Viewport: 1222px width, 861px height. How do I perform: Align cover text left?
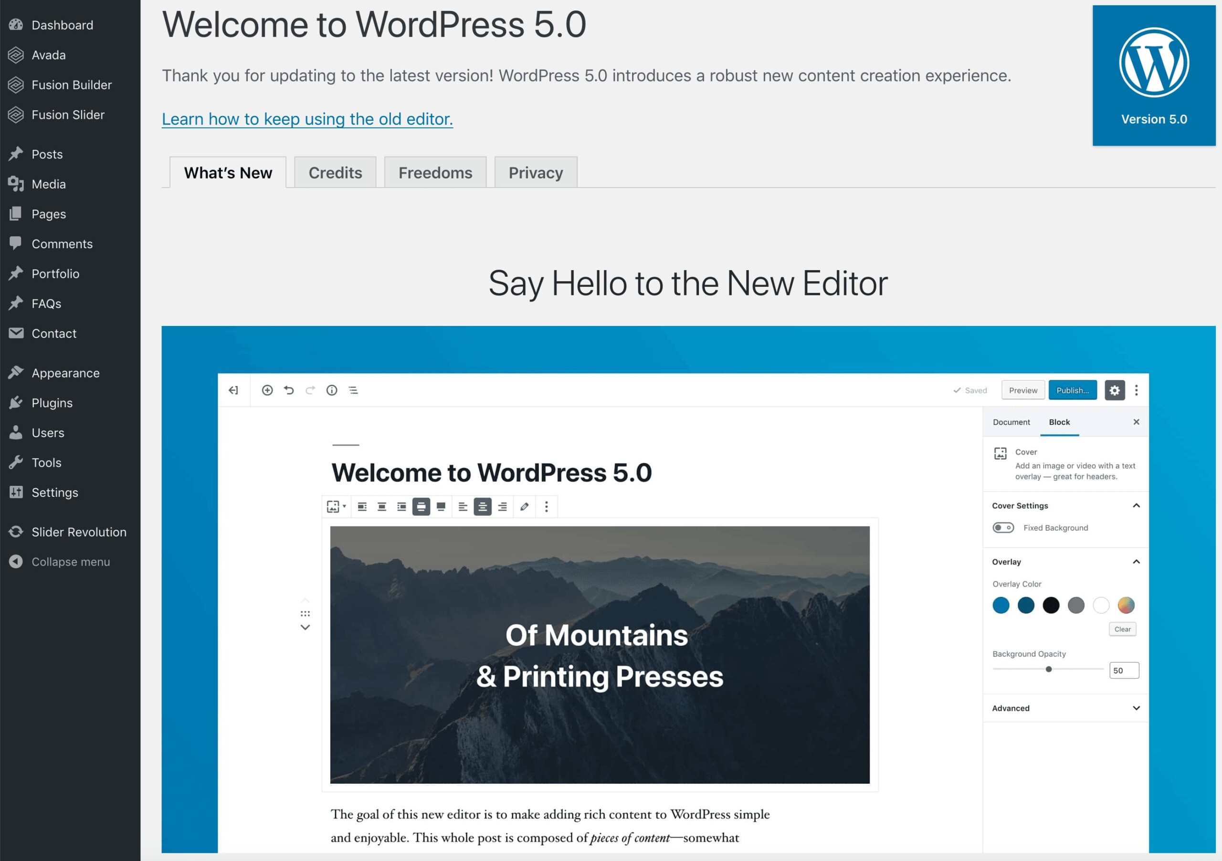[x=463, y=506]
